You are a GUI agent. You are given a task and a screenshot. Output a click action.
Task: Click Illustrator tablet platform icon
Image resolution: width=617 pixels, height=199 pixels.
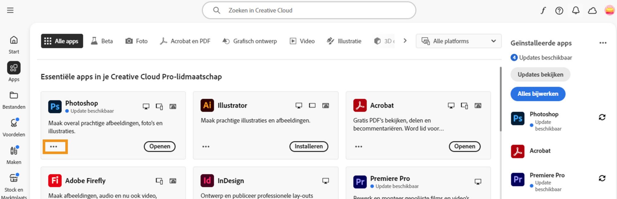click(x=312, y=105)
